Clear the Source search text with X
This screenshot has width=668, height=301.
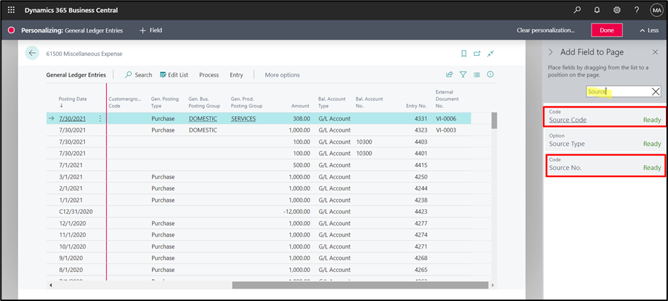[x=656, y=91]
